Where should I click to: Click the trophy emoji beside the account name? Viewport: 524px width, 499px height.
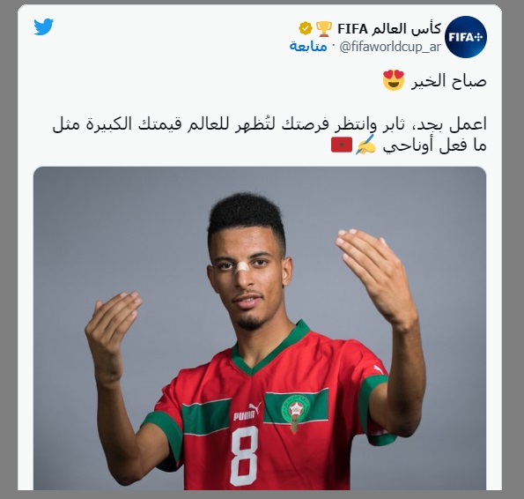(x=324, y=29)
